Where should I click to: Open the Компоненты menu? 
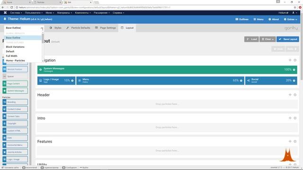(83, 13)
